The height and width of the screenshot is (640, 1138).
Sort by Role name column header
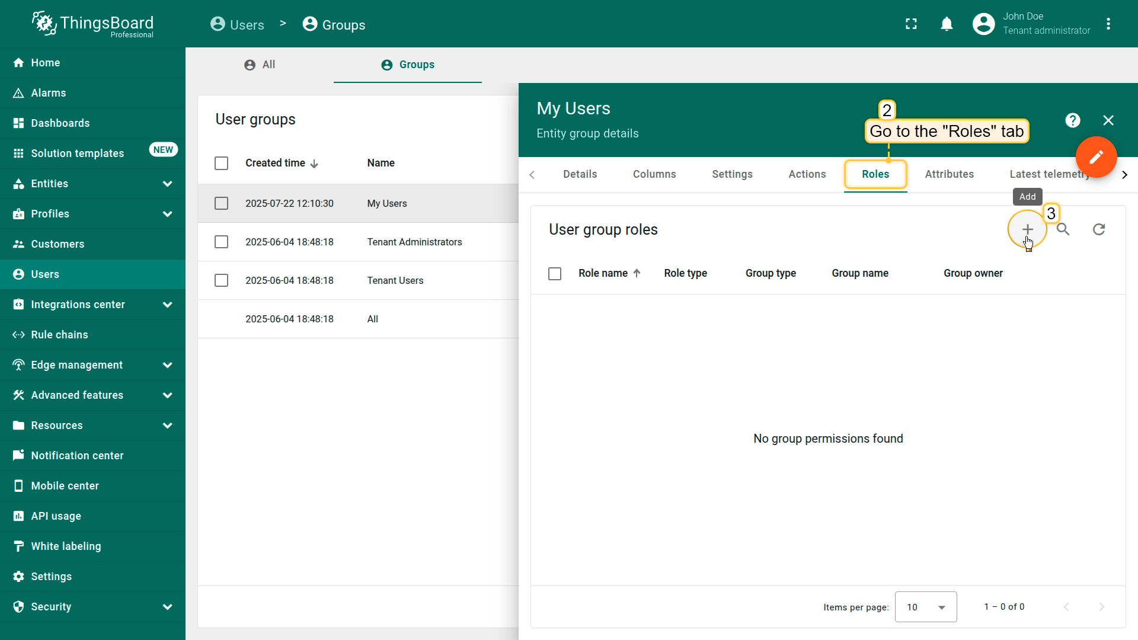(603, 273)
